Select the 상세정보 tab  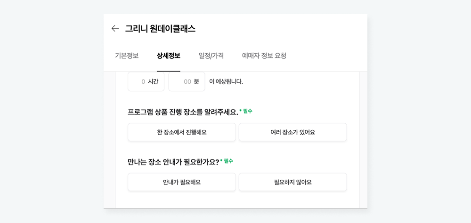click(169, 56)
